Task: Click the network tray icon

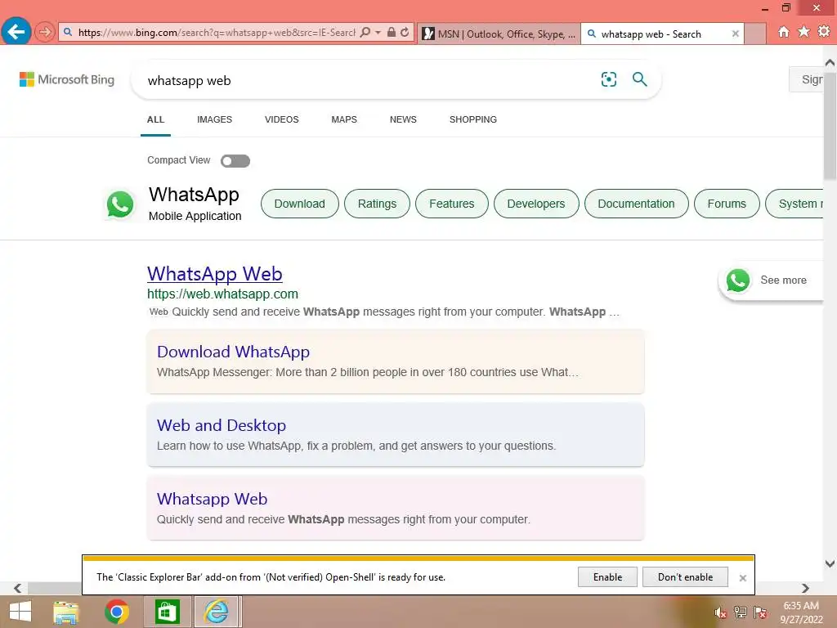Action: pos(741,612)
